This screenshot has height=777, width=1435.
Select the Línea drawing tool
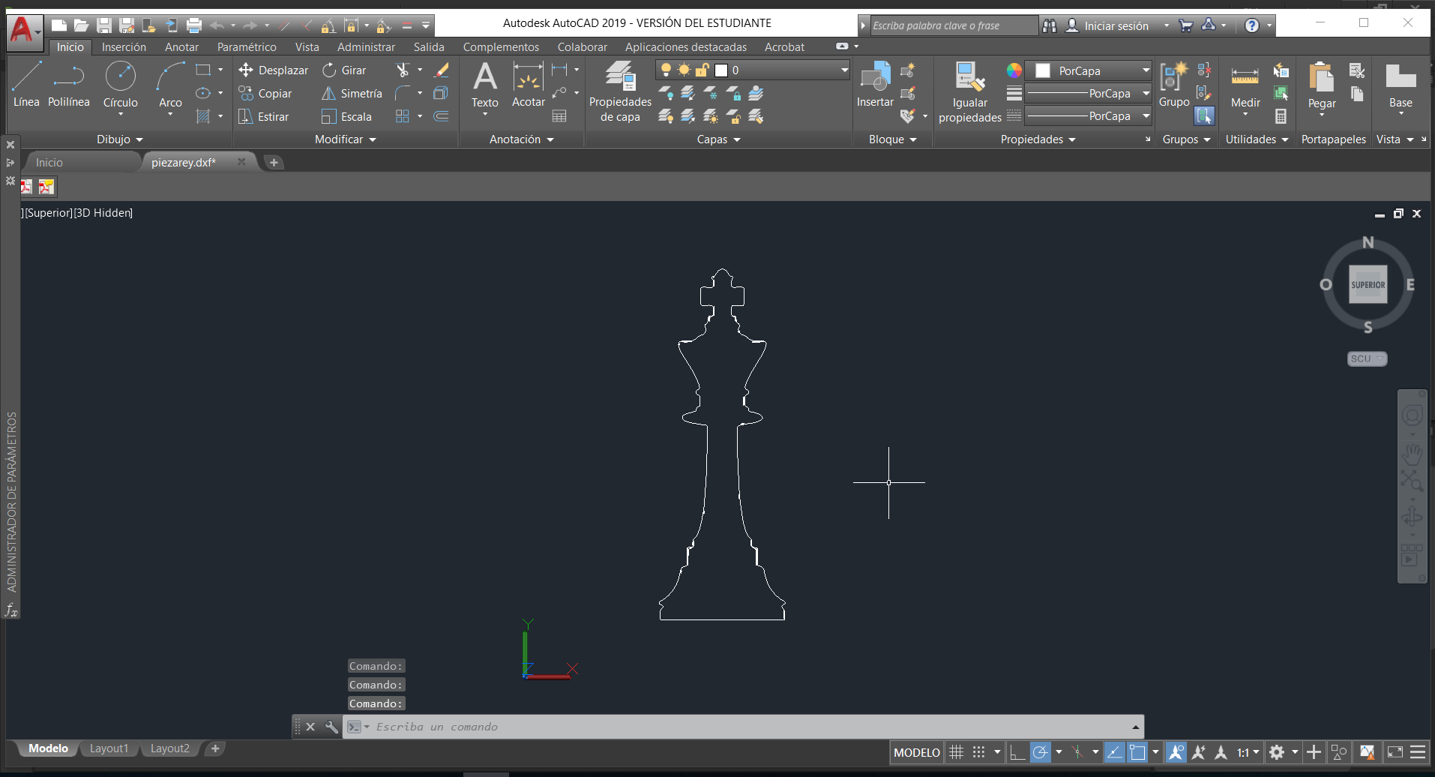point(26,85)
